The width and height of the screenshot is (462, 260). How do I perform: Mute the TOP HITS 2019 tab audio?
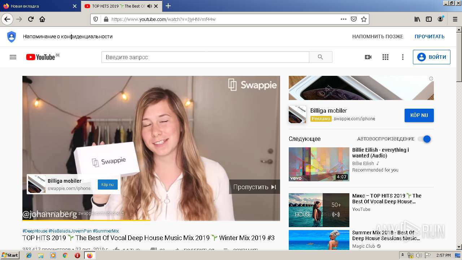[149, 6]
